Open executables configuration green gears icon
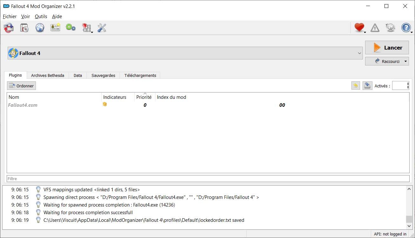This screenshot has width=415, height=238. (71, 28)
